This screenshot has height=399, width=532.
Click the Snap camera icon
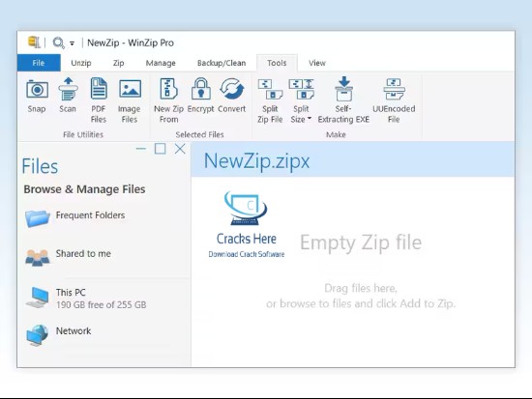(x=37, y=90)
